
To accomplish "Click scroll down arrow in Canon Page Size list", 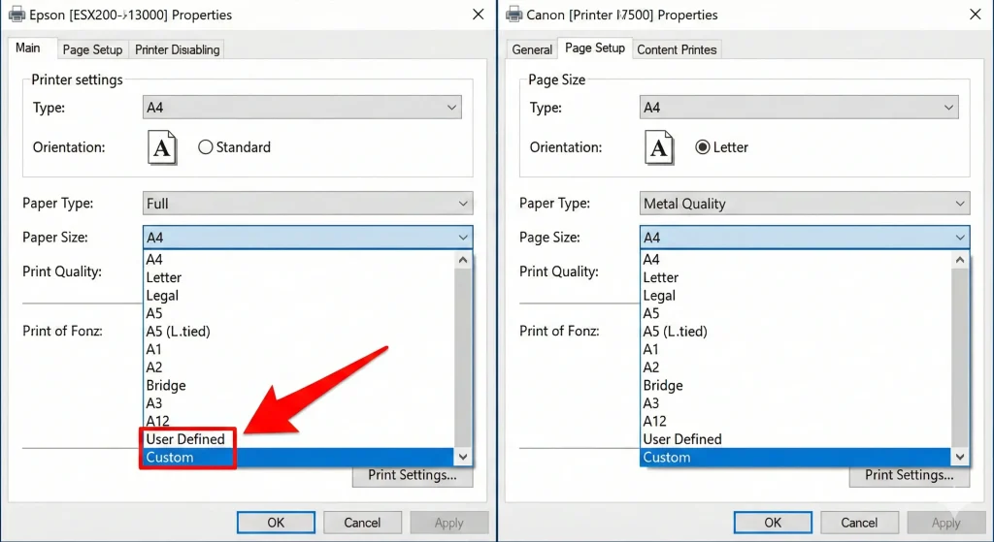I will (960, 457).
